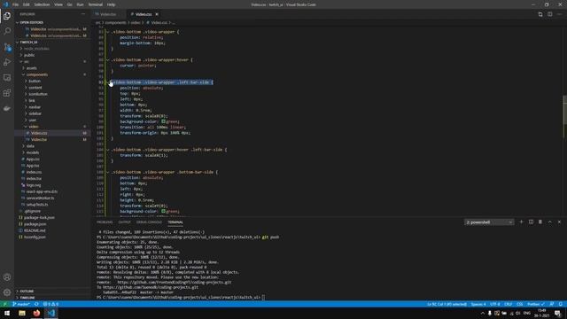
Task: Open the Terminal menu
Action: (x=95, y=4)
